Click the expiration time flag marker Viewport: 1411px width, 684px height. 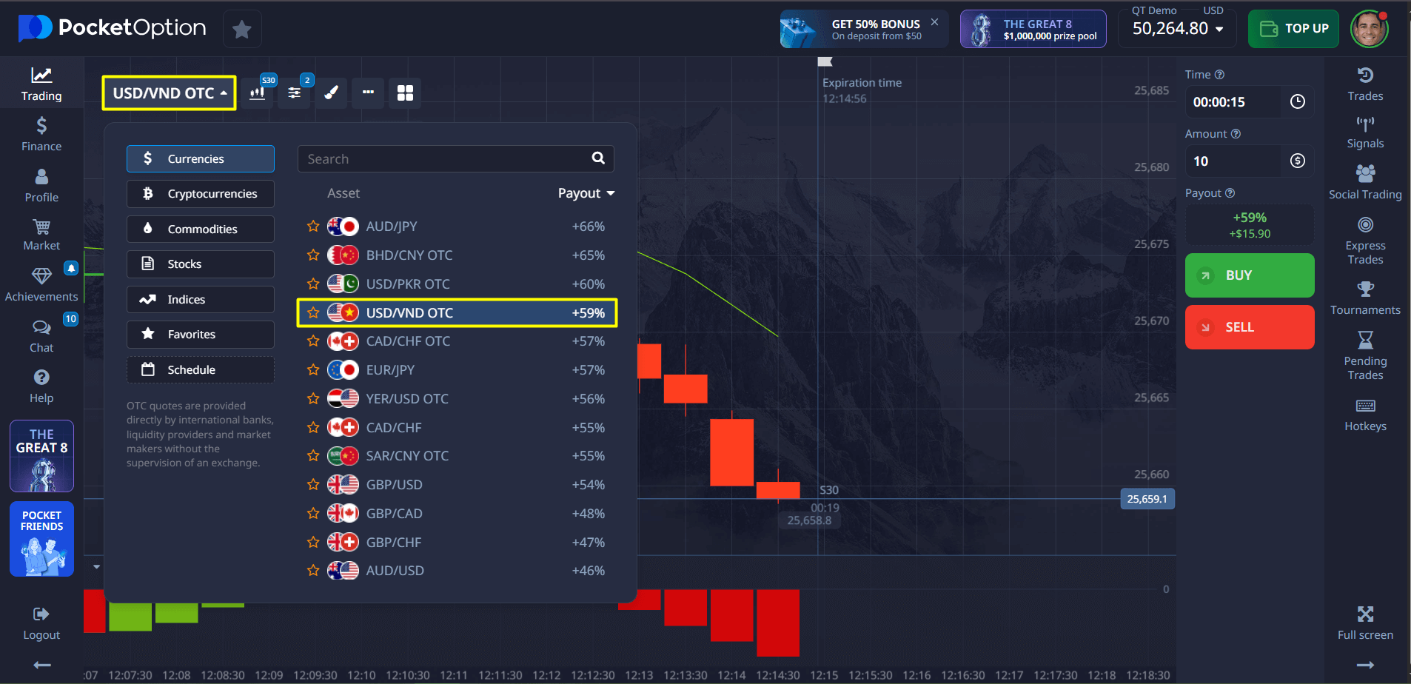coord(825,62)
